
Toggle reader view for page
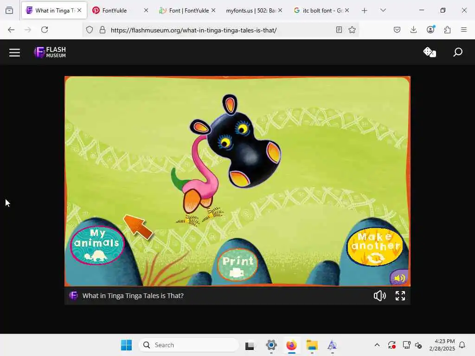point(339,30)
